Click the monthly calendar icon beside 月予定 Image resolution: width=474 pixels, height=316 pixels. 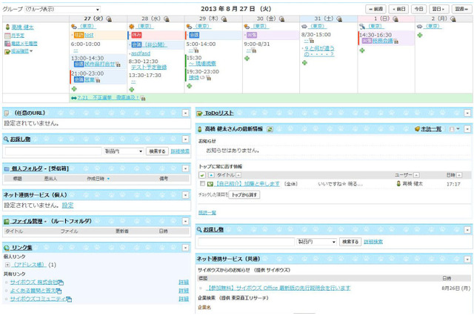tap(7, 36)
